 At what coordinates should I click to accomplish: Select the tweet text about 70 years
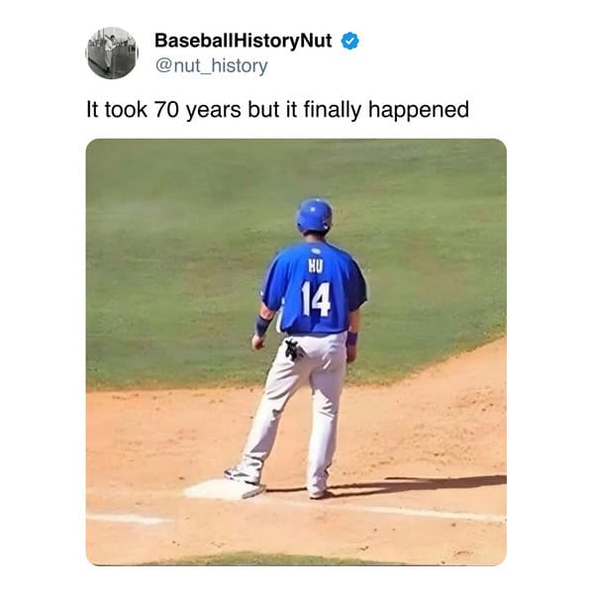277,110
